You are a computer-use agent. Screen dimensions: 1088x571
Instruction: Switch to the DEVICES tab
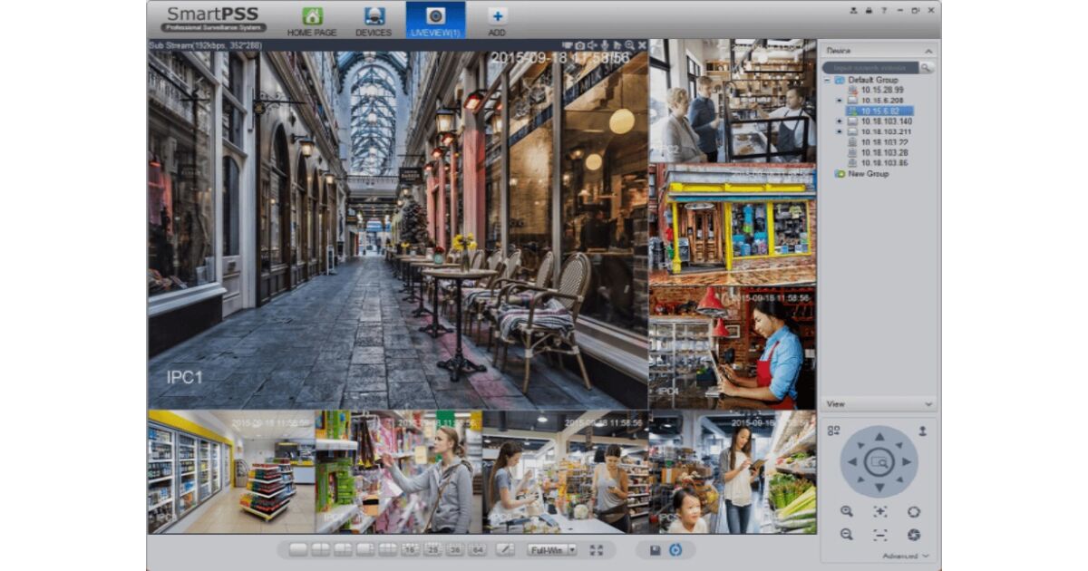tap(374, 22)
